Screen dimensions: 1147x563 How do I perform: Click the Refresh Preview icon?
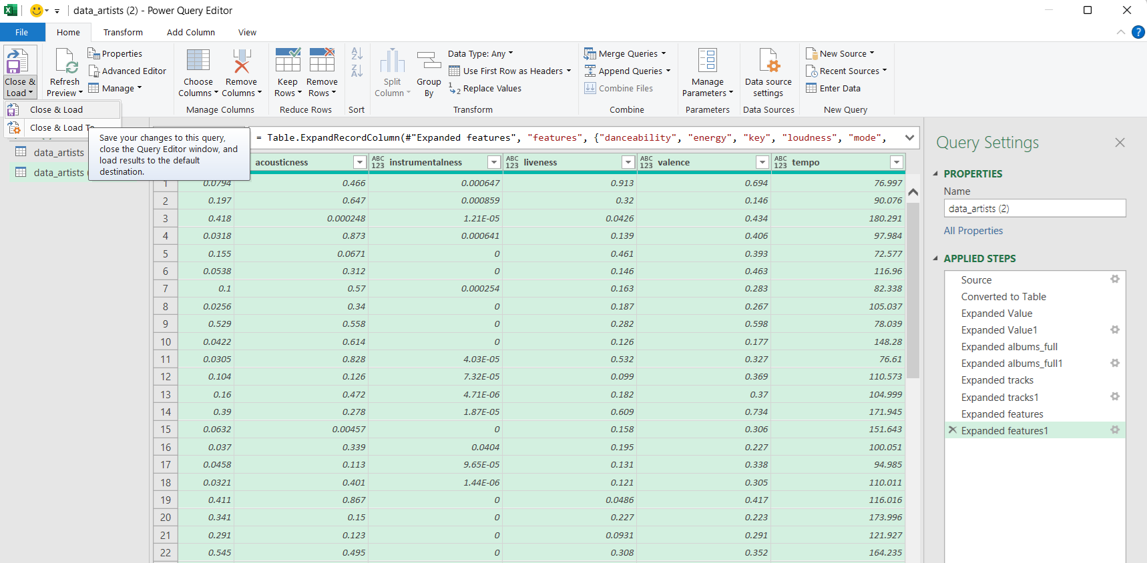click(x=65, y=61)
